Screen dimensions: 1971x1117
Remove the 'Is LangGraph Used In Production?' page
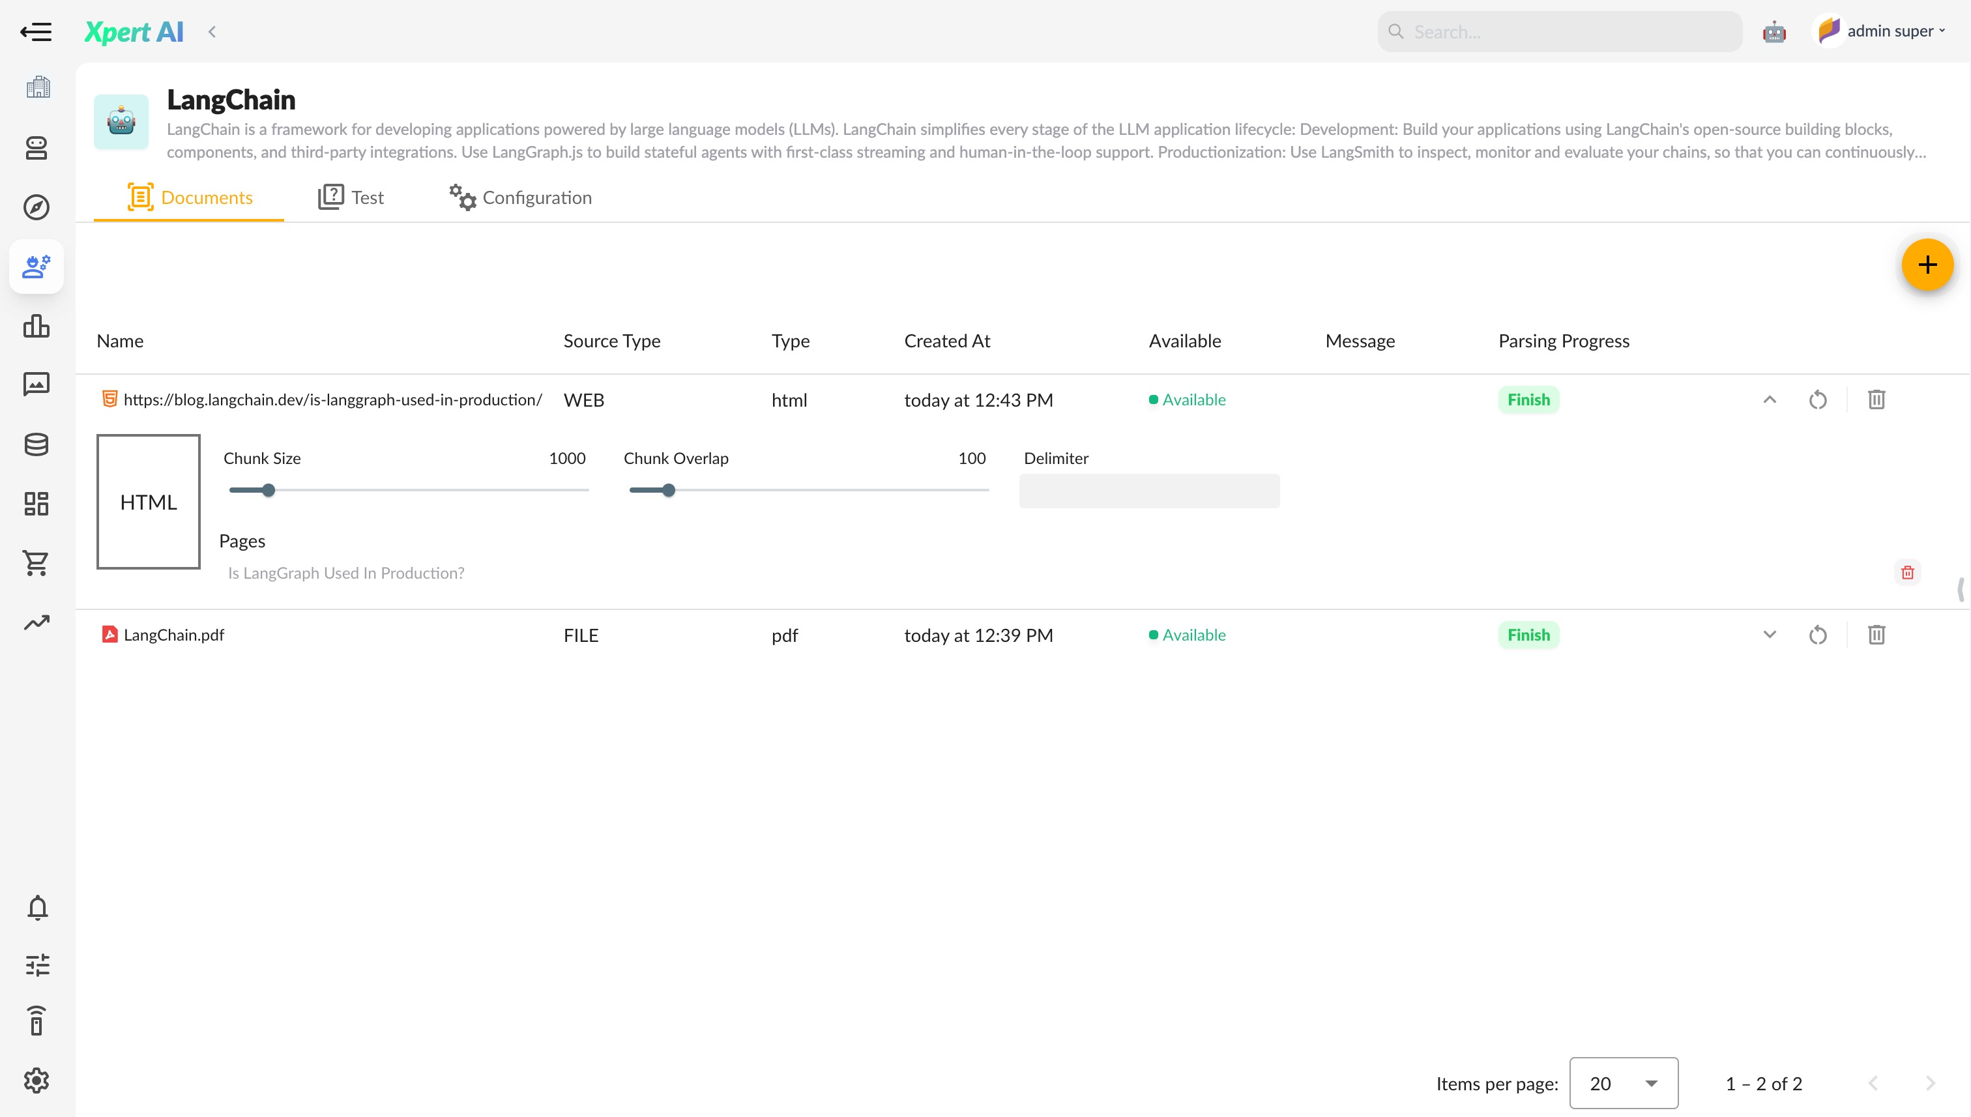pos(1907,572)
